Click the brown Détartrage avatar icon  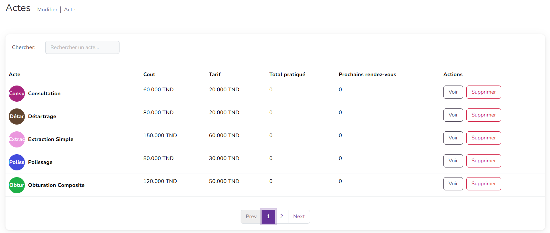tap(17, 117)
